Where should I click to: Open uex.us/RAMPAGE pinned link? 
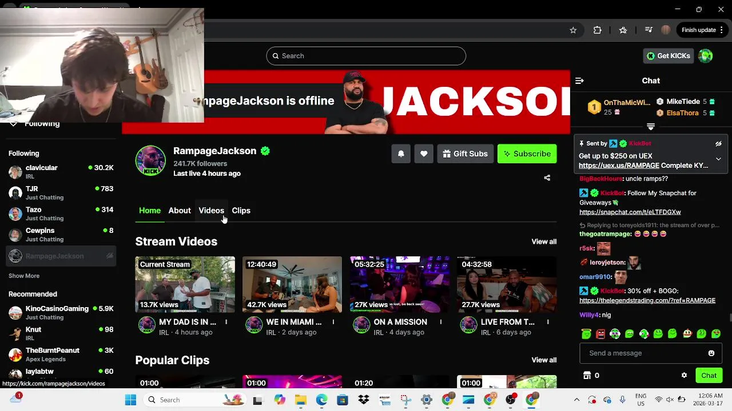[618, 166]
